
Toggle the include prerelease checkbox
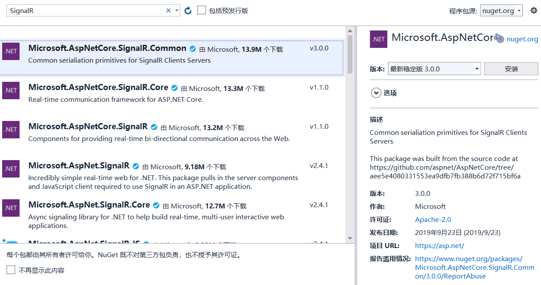pyautogui.click(x=202, y=10)
